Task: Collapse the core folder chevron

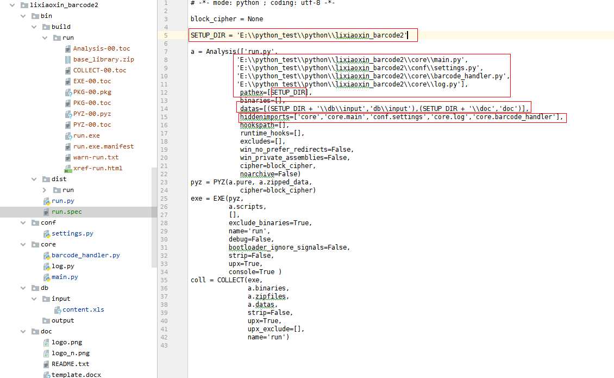Action: point(23,245)
